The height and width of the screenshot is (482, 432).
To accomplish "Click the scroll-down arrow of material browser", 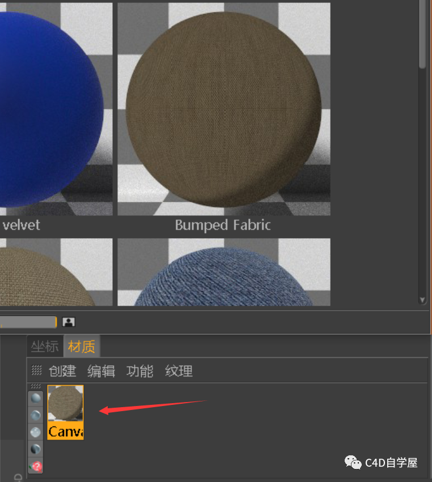I will pyautogui.click(x=422, y=300).
